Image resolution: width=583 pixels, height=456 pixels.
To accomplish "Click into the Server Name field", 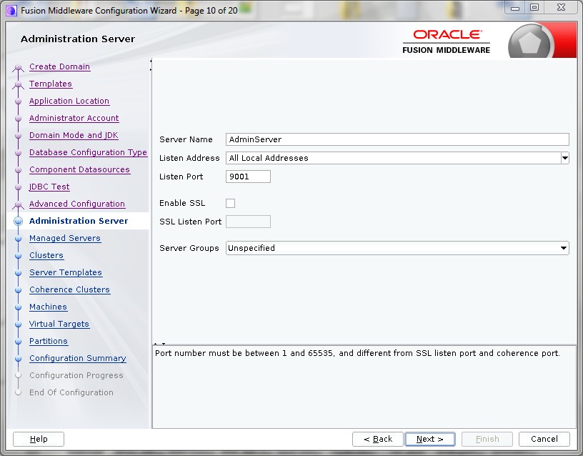I will pyautogui.click(x=397, y=139).
